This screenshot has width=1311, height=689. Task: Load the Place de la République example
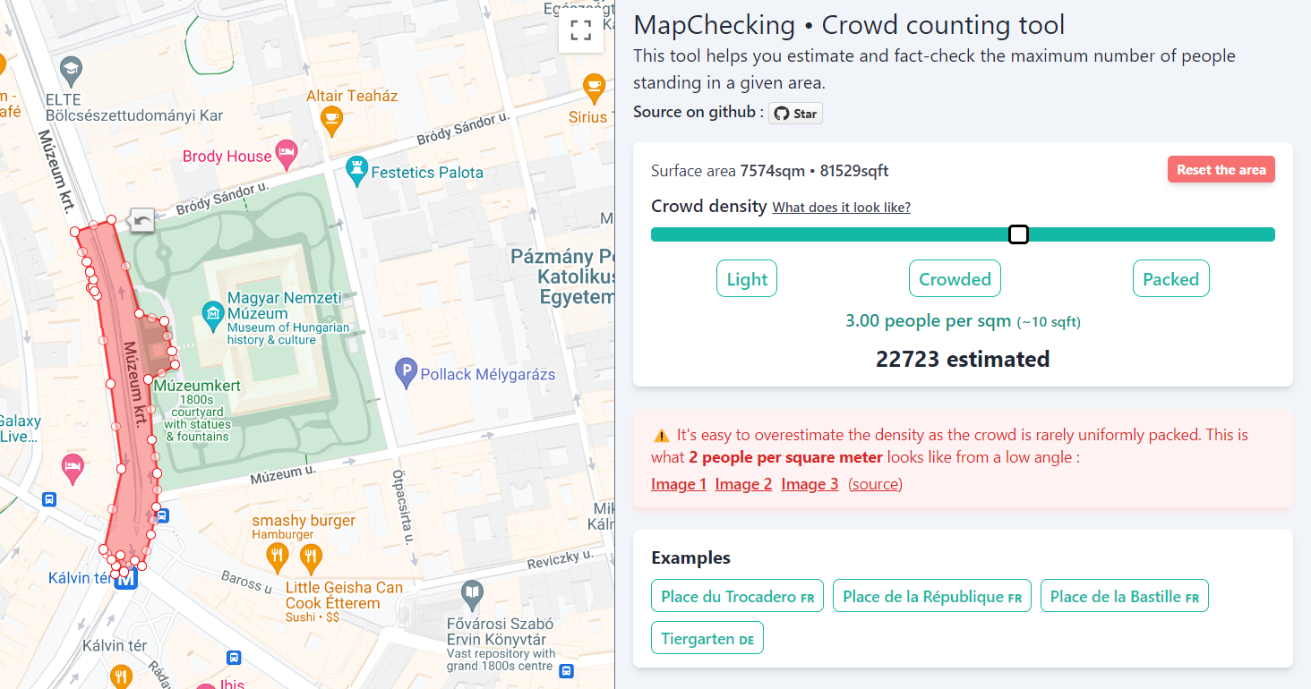932,597
